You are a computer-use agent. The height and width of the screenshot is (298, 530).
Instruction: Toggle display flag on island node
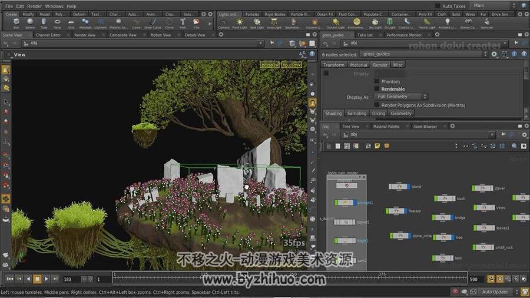pyautogui.click(x=409, y=186)
